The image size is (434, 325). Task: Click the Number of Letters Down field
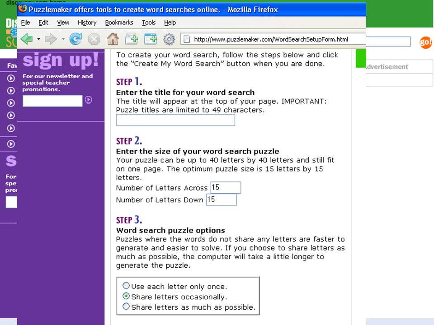pos(221,200)
